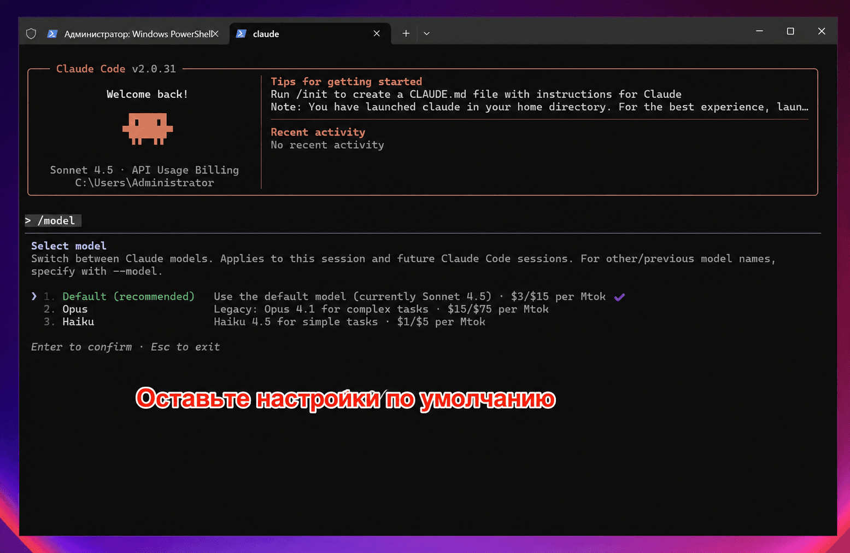Close the claude tab
This screenshot has width=850, height=553.
pos(377,34)
